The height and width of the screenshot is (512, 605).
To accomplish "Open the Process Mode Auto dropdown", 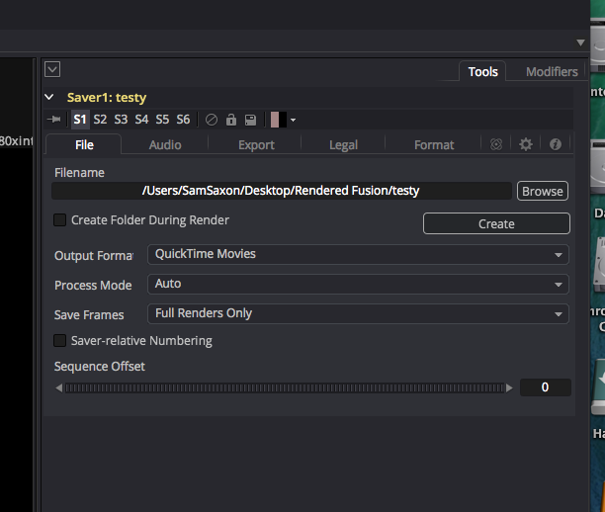I will pos(358,284).
